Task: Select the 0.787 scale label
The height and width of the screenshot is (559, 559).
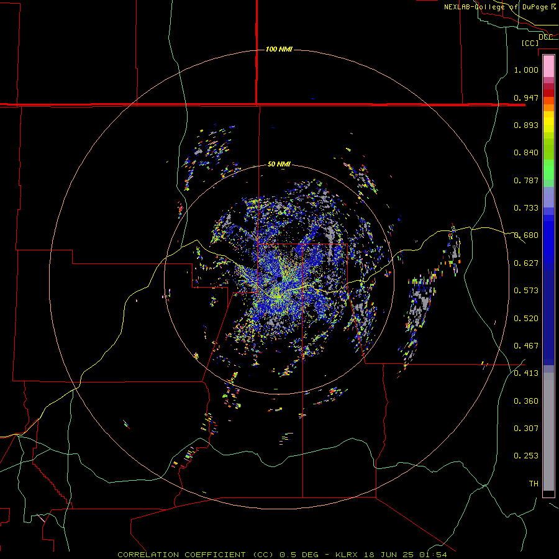Action: (526, 180)
